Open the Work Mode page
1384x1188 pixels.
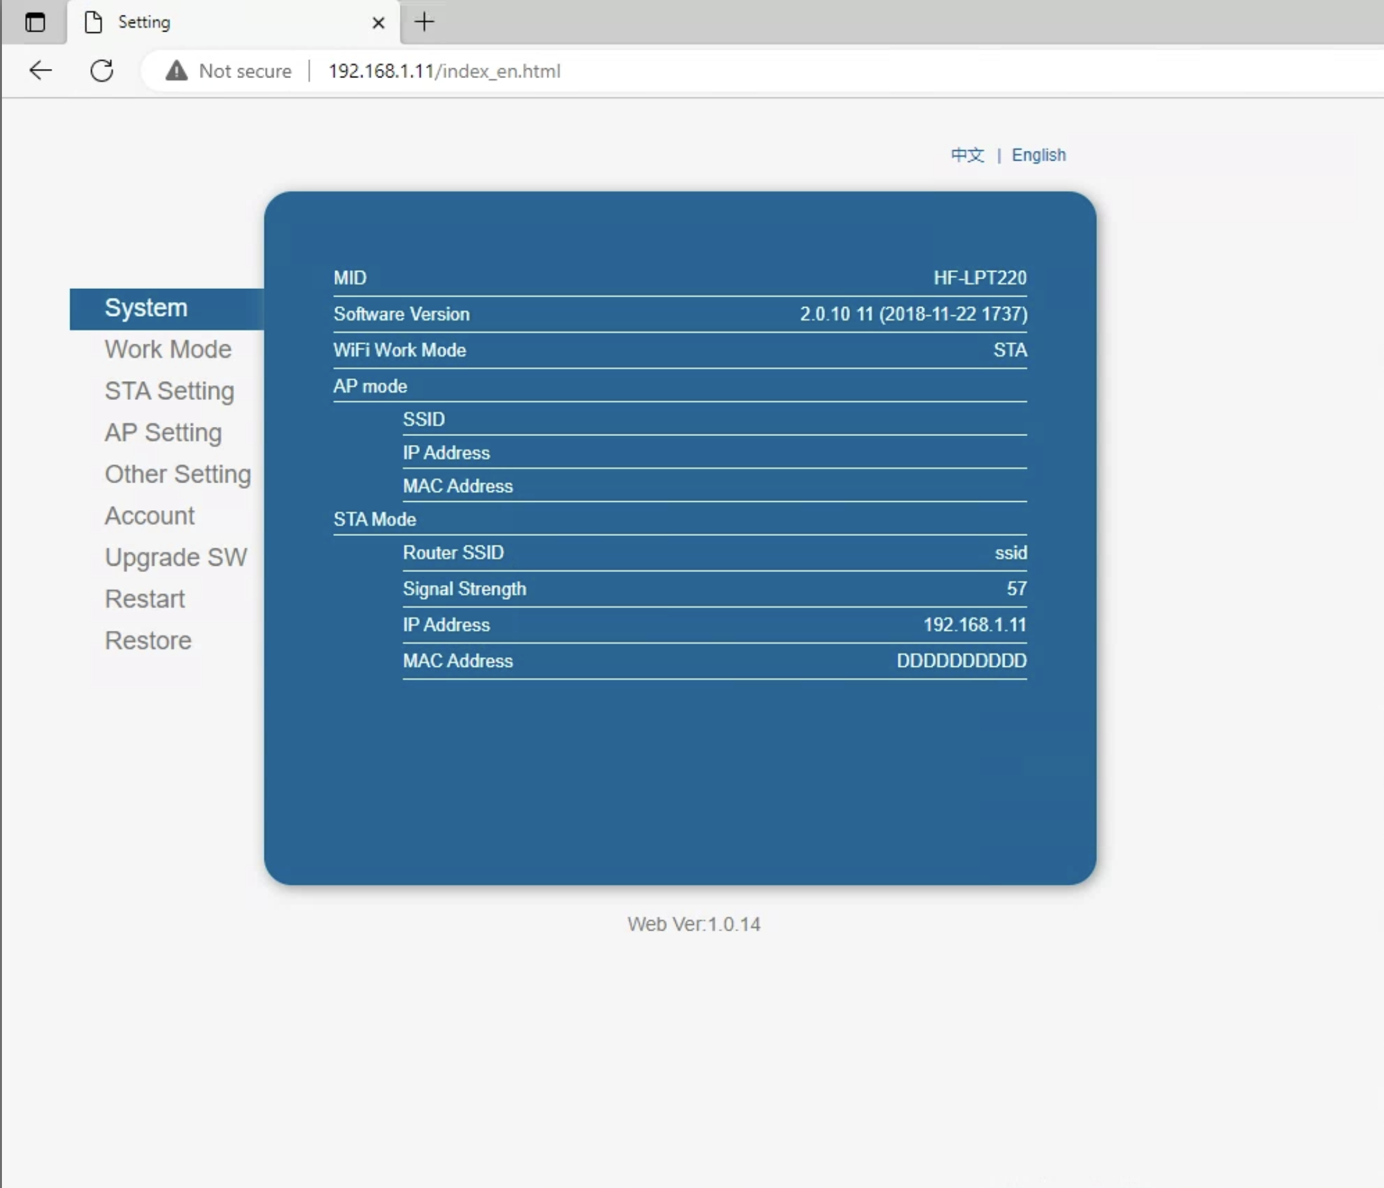168,350
